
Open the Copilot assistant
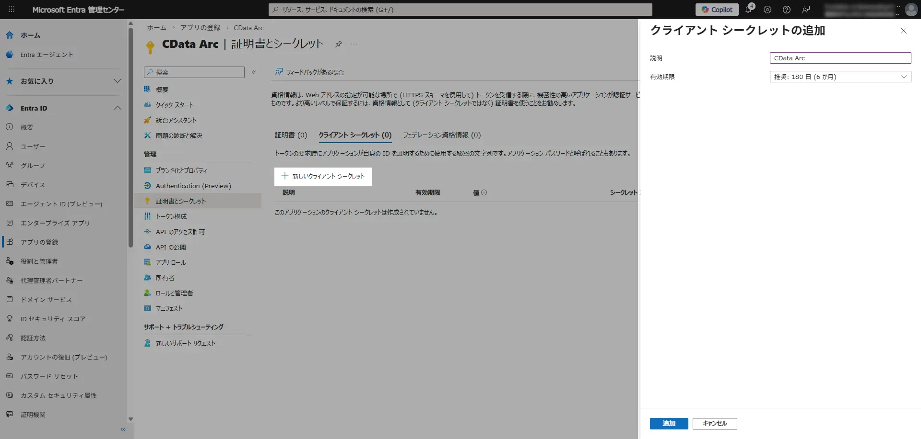click(717, 10)
